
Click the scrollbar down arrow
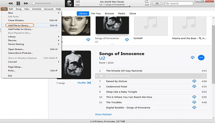pyautogui.click(x=213, y=118)
